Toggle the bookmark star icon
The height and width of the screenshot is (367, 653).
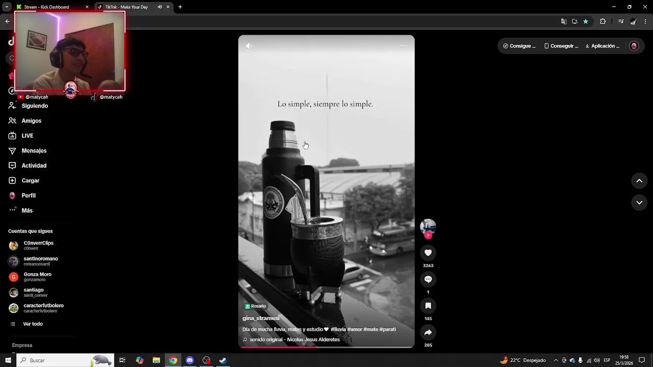coord(586,21)
